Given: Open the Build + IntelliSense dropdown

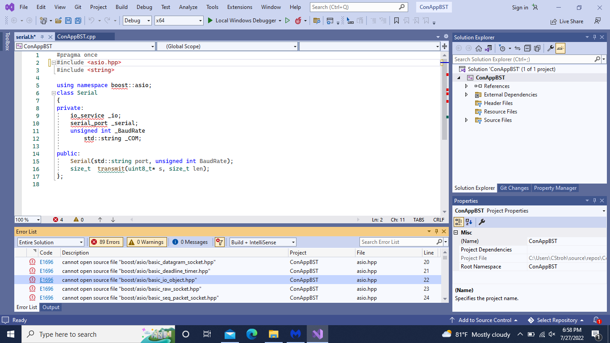Looking at the screenshot, I should tap(263, 242).
